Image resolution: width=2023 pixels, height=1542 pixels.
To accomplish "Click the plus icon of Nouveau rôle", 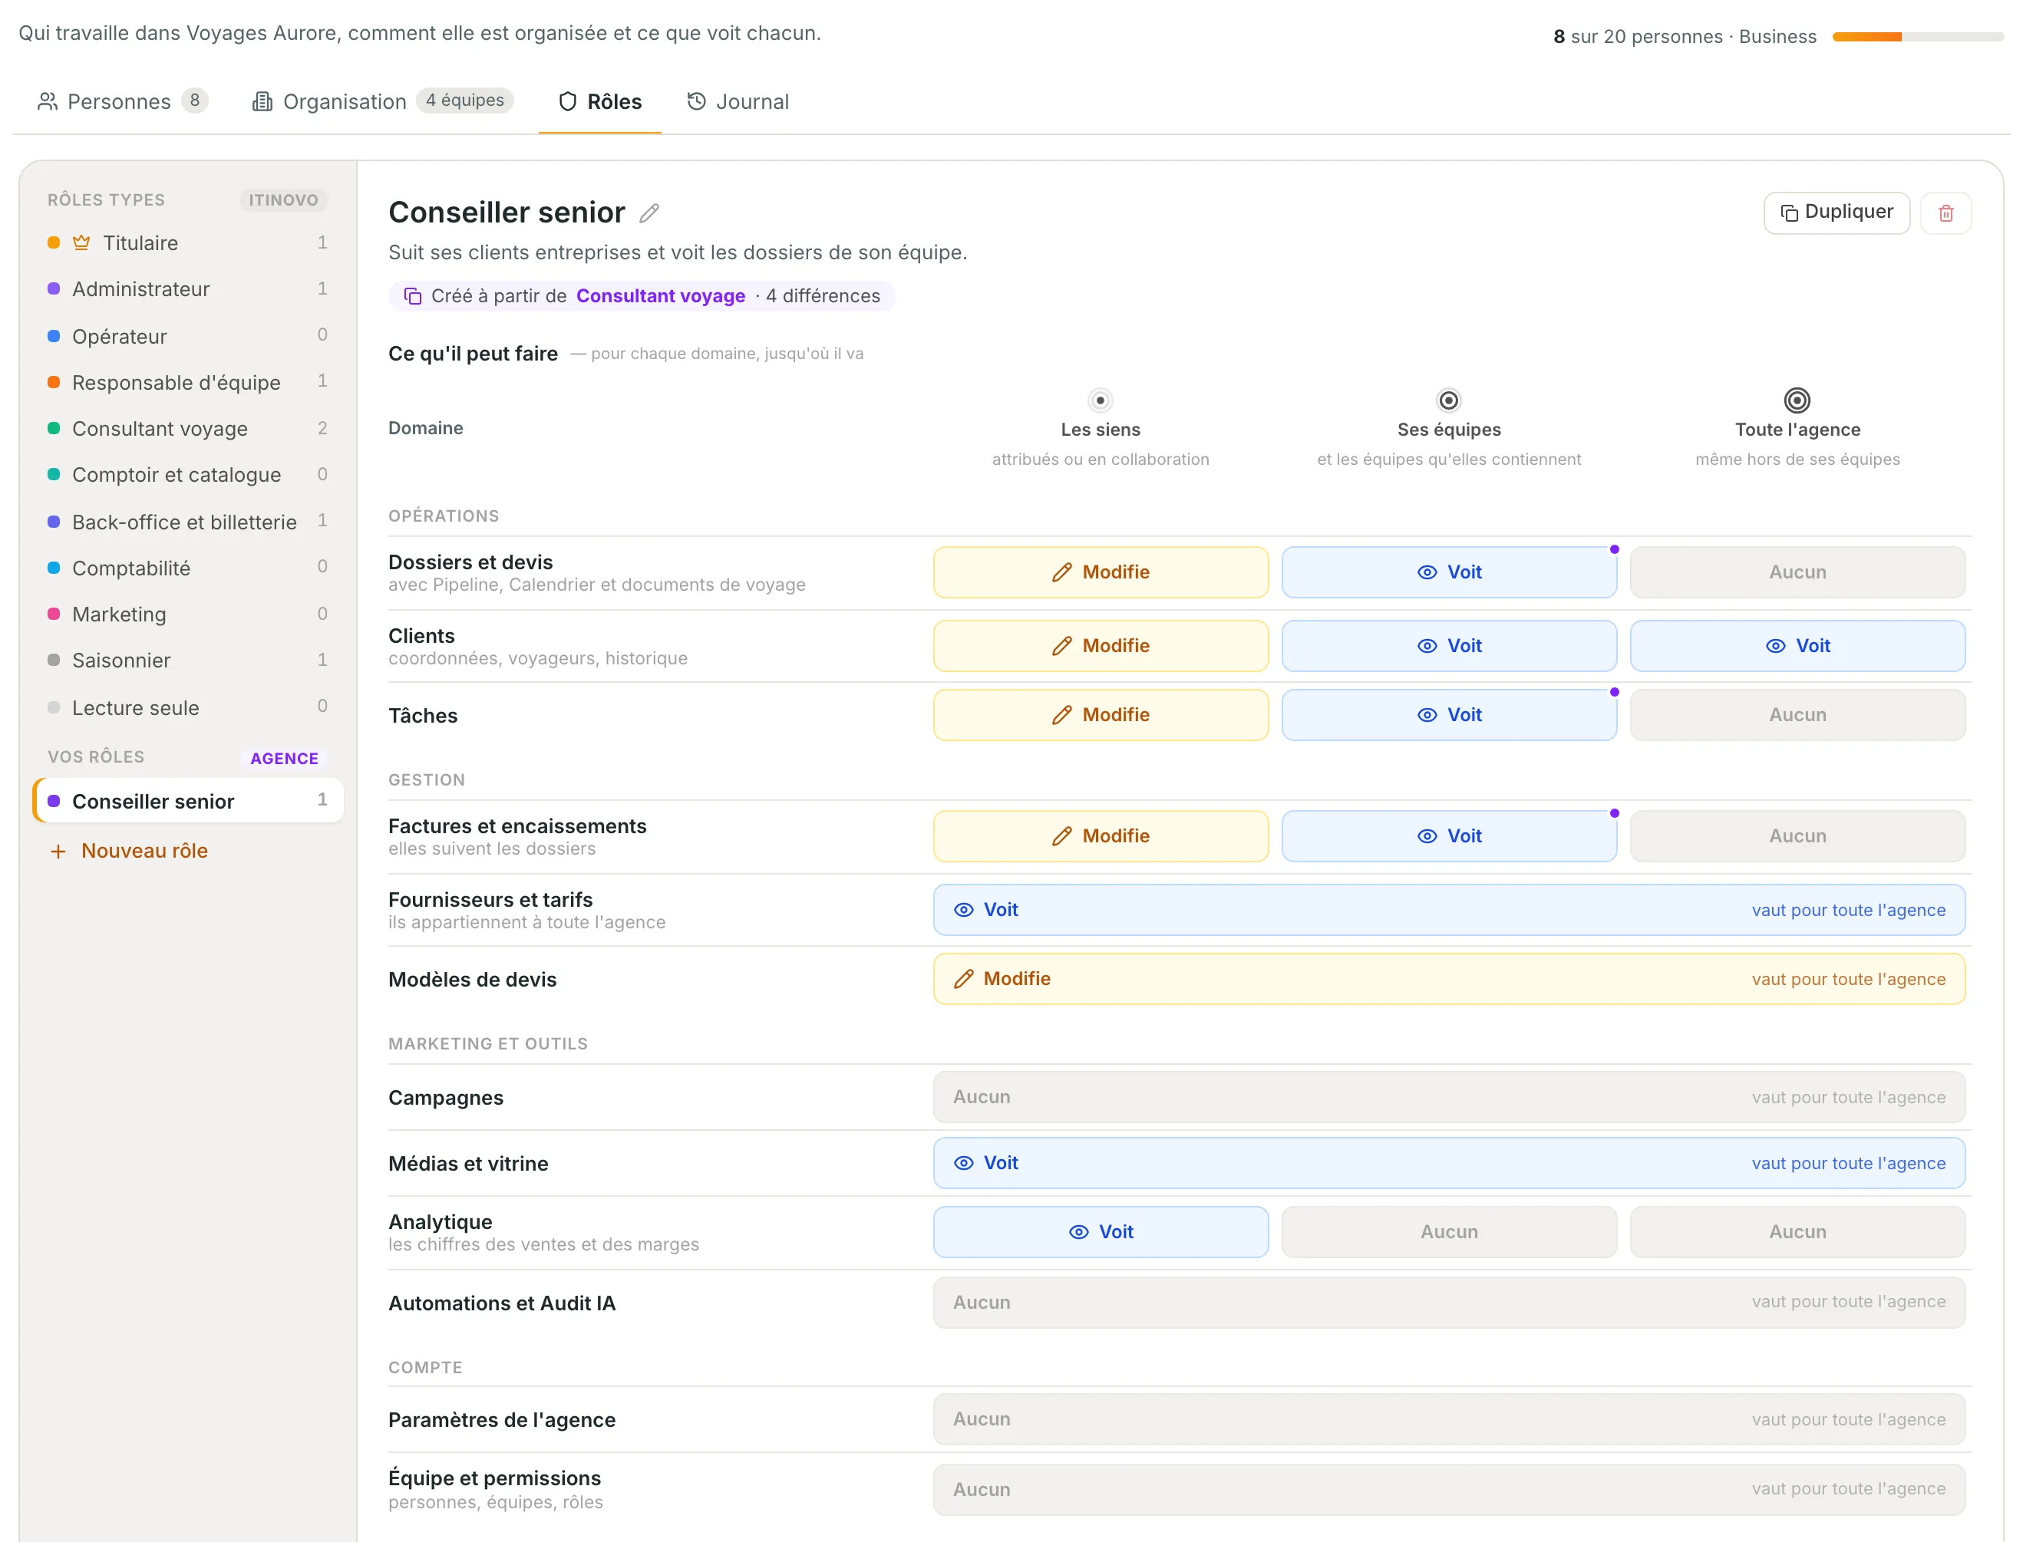I will pyautogui.click(x=58, y=851).
